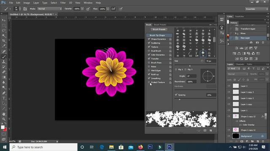
Task: Select the Rectangular Marquee tool
Action: [x=4, y=26]
